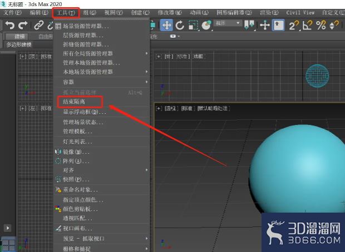Viewport: 345px width, 252px height.
Task: Expand the 对齐 submenu
Action: click(x=102, y=170)
